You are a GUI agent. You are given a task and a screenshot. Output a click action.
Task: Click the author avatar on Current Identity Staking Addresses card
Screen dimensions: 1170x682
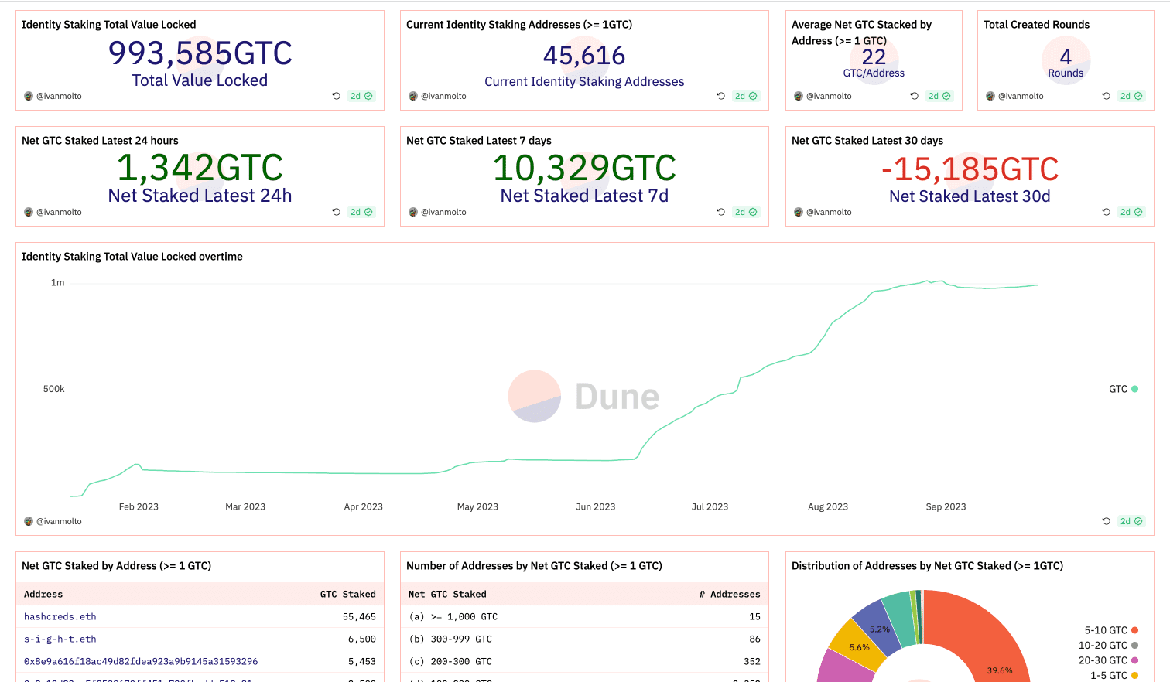[x=413, y=96]
